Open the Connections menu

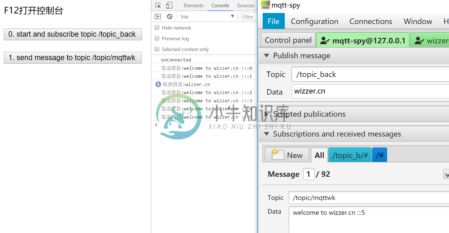(371, 21)
